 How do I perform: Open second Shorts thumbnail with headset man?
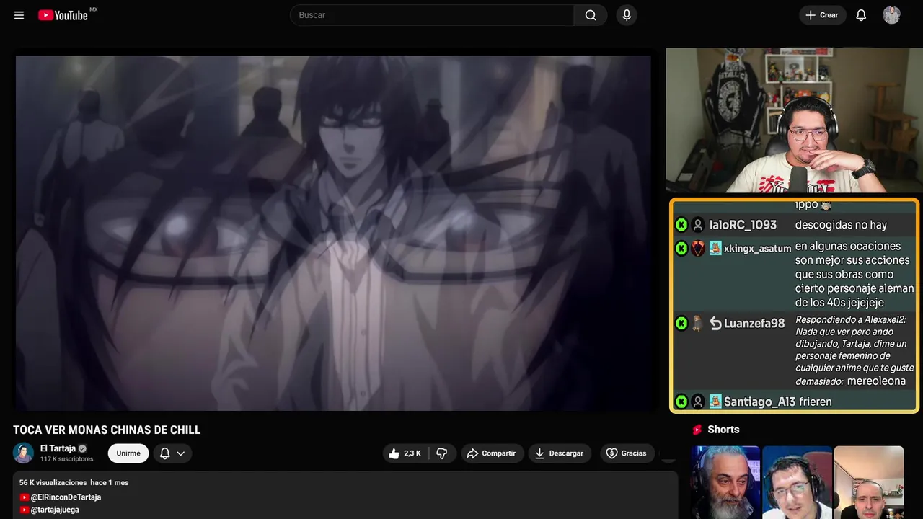click(797, 482)
